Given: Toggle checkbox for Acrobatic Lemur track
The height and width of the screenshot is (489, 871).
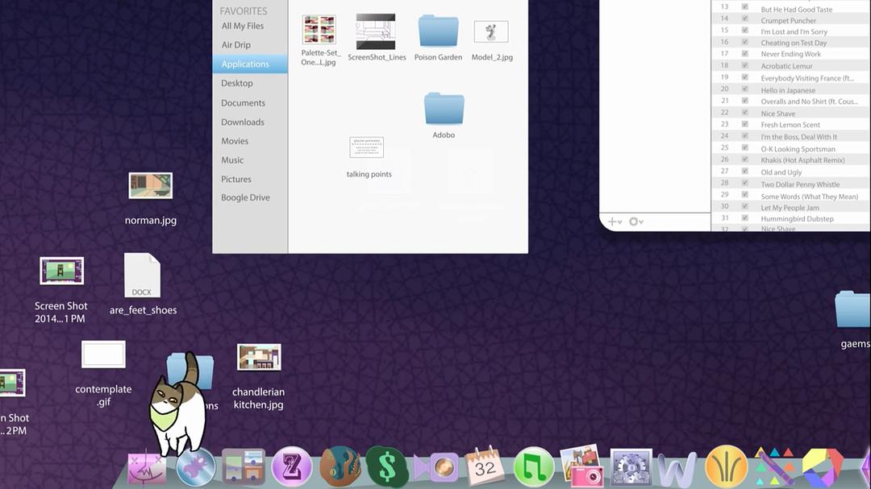Looking at the screenshot, I should point(745,66).
